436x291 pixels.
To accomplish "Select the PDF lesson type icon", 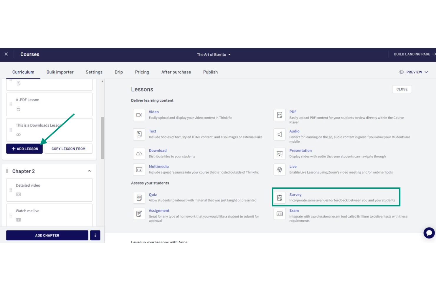I will point(279,115).
